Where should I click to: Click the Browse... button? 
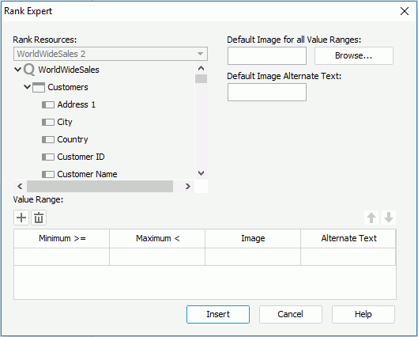click(x=354, y=55)
